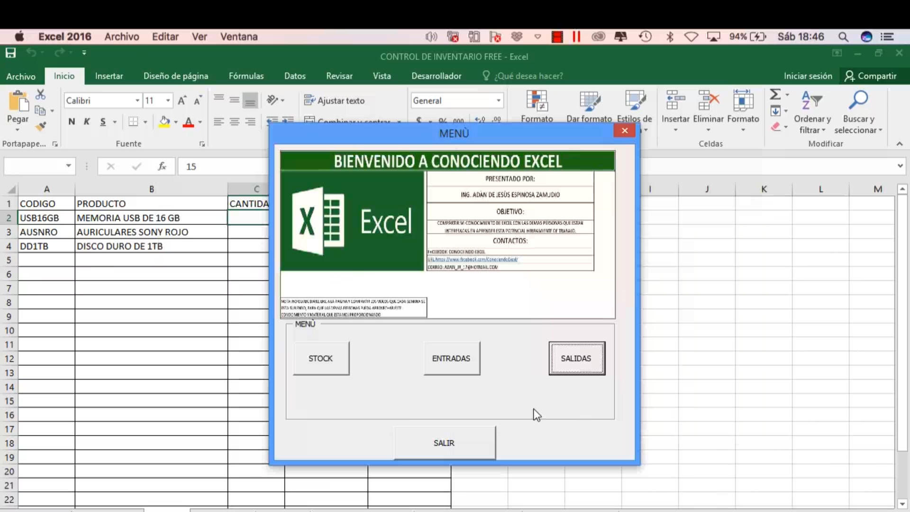
Task: Toggle bold N formatting
Action: [x=72, y=122]
